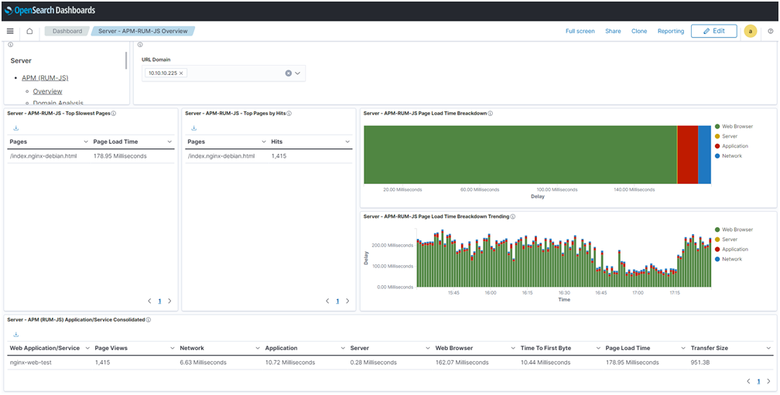Open Web Browser column dropdown in Consolidated table
The height and width of the screenshot is (395, 780).
point(513,349)
